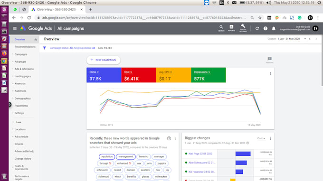The height and width of the screenshot is (181, 323).
Task: Open the custom date range dropdown
Action: click(292, 39)
